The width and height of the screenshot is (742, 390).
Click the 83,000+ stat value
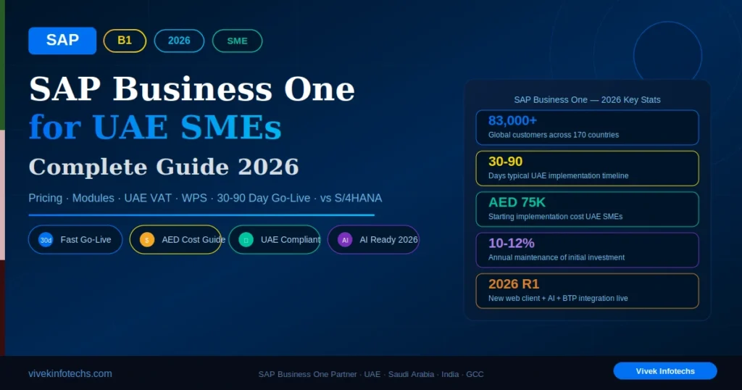[x=512, y=120]
